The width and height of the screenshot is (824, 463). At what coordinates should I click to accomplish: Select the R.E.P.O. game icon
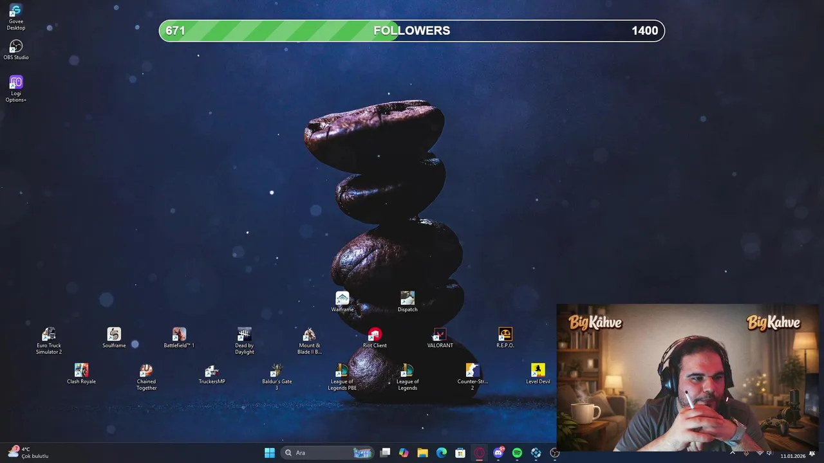point(505,338)
